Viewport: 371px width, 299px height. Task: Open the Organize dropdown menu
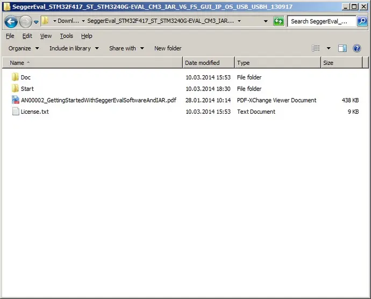(24, 48)
